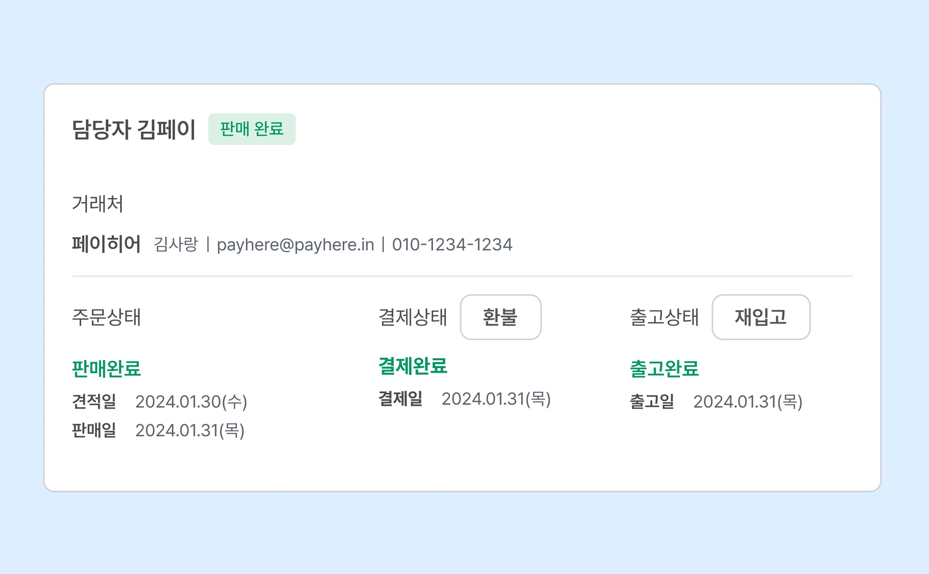Click the payhere@payhere.in email address
929x574 pixels.
295,245
